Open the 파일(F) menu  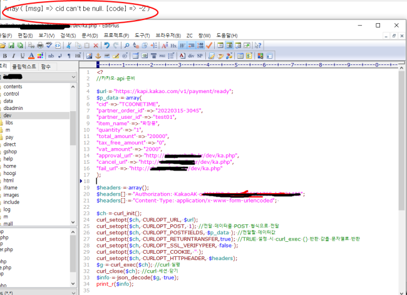(6, 36)
